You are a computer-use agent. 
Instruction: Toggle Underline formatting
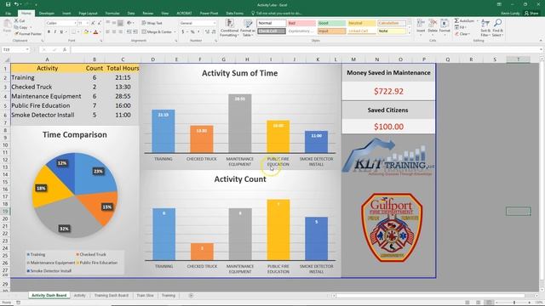pos(61,32)
